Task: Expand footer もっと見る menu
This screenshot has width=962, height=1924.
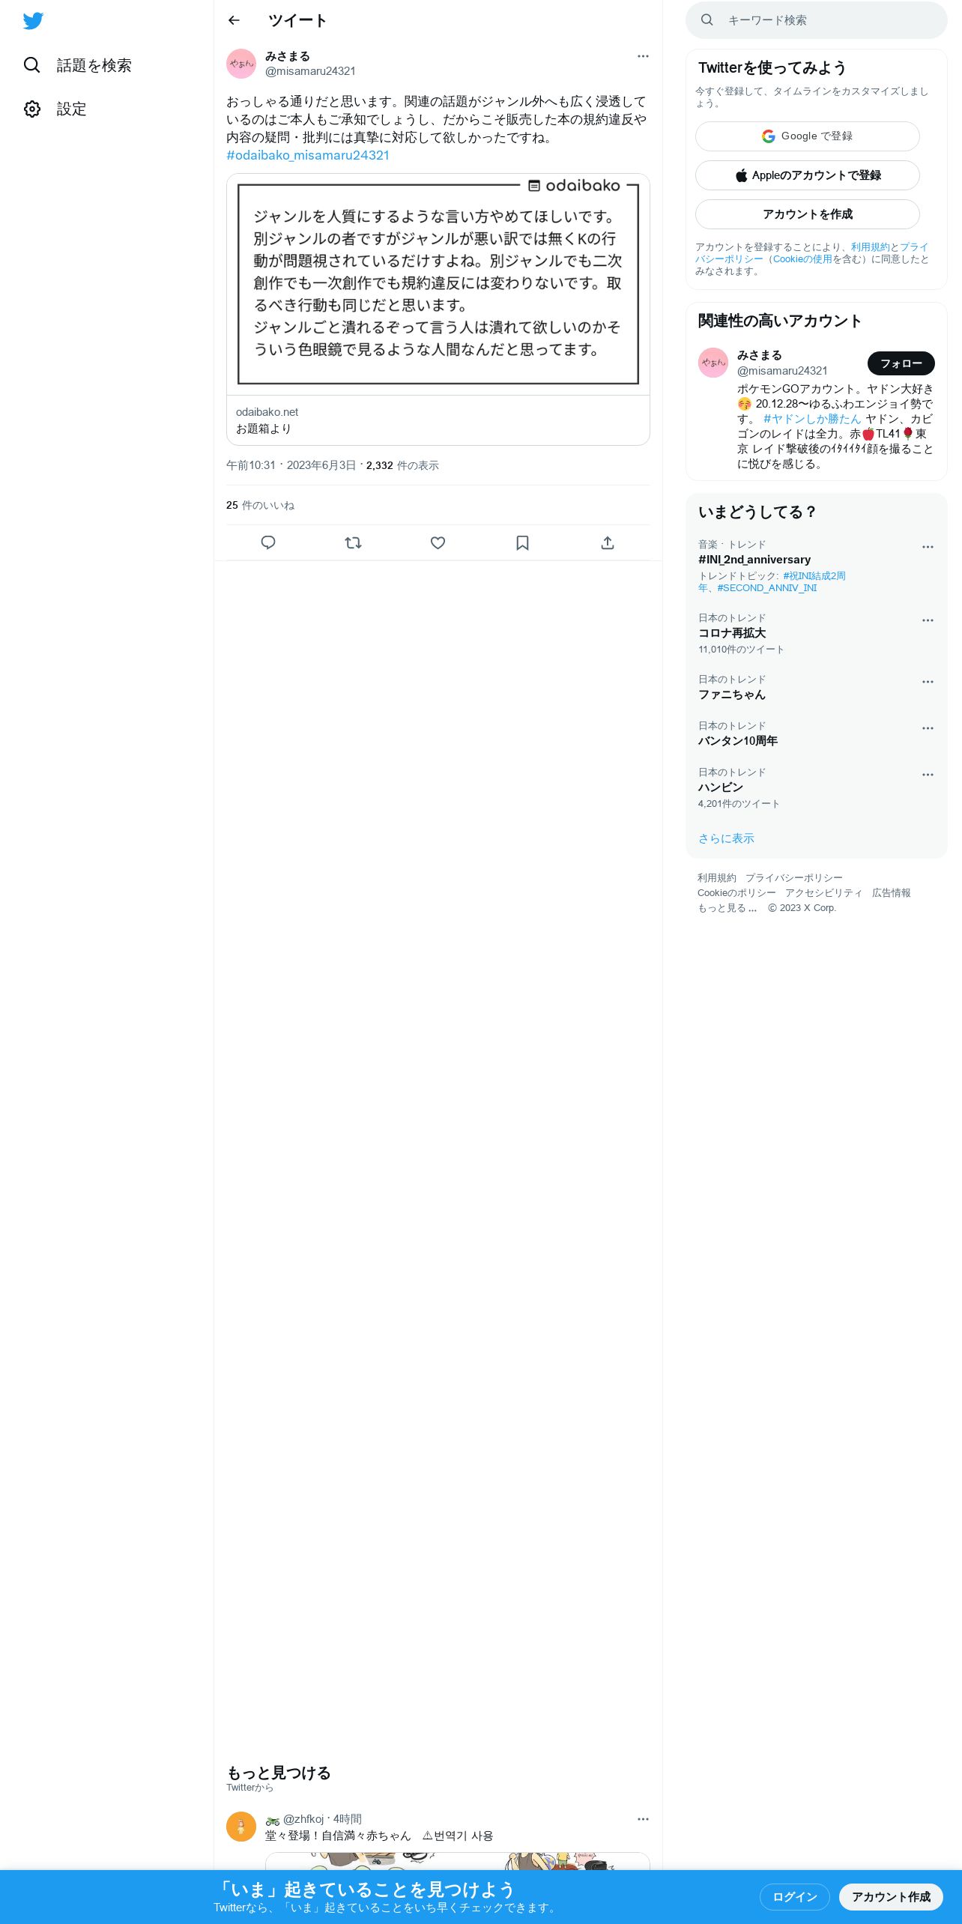Action: click(727, 908)
